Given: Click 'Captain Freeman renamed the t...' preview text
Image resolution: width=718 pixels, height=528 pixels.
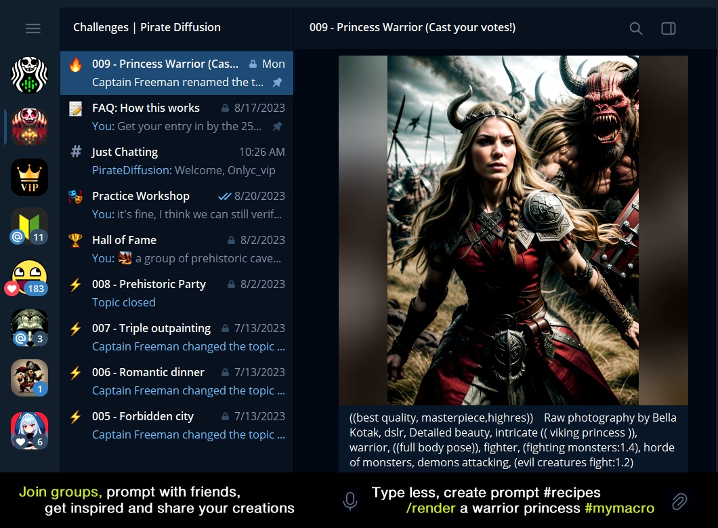Looking at the screenshot, I should tap(177, 83).
